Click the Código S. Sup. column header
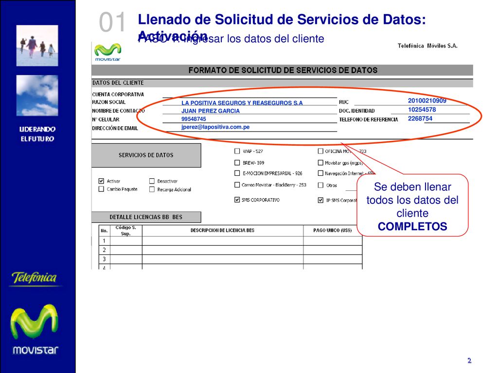 point(126,231)
